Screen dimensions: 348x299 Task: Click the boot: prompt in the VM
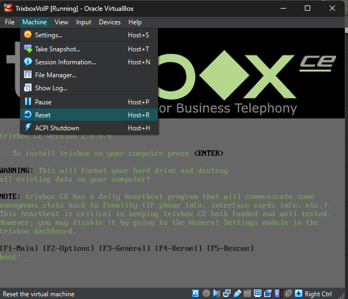(10, 257)
